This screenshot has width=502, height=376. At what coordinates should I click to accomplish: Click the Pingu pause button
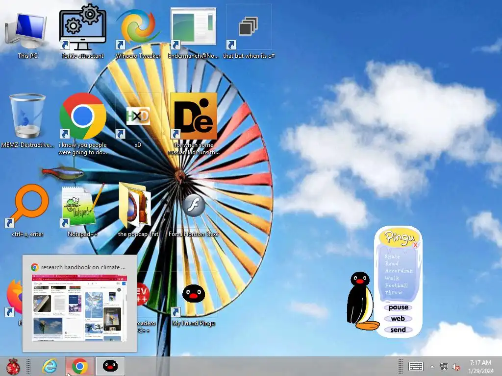point(398,307)
